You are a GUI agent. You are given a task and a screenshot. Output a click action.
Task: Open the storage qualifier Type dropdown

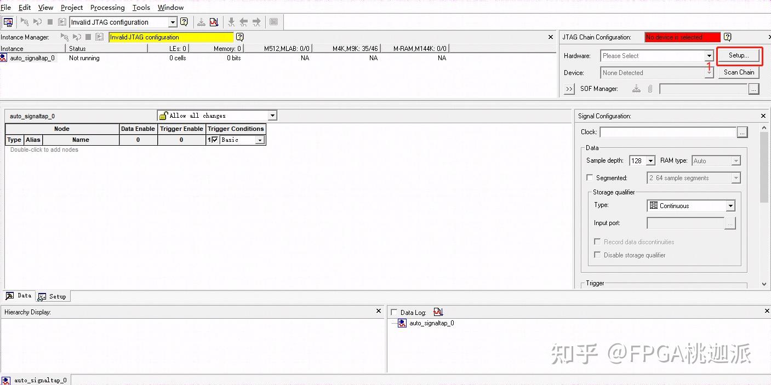click(x=730, y=206)
